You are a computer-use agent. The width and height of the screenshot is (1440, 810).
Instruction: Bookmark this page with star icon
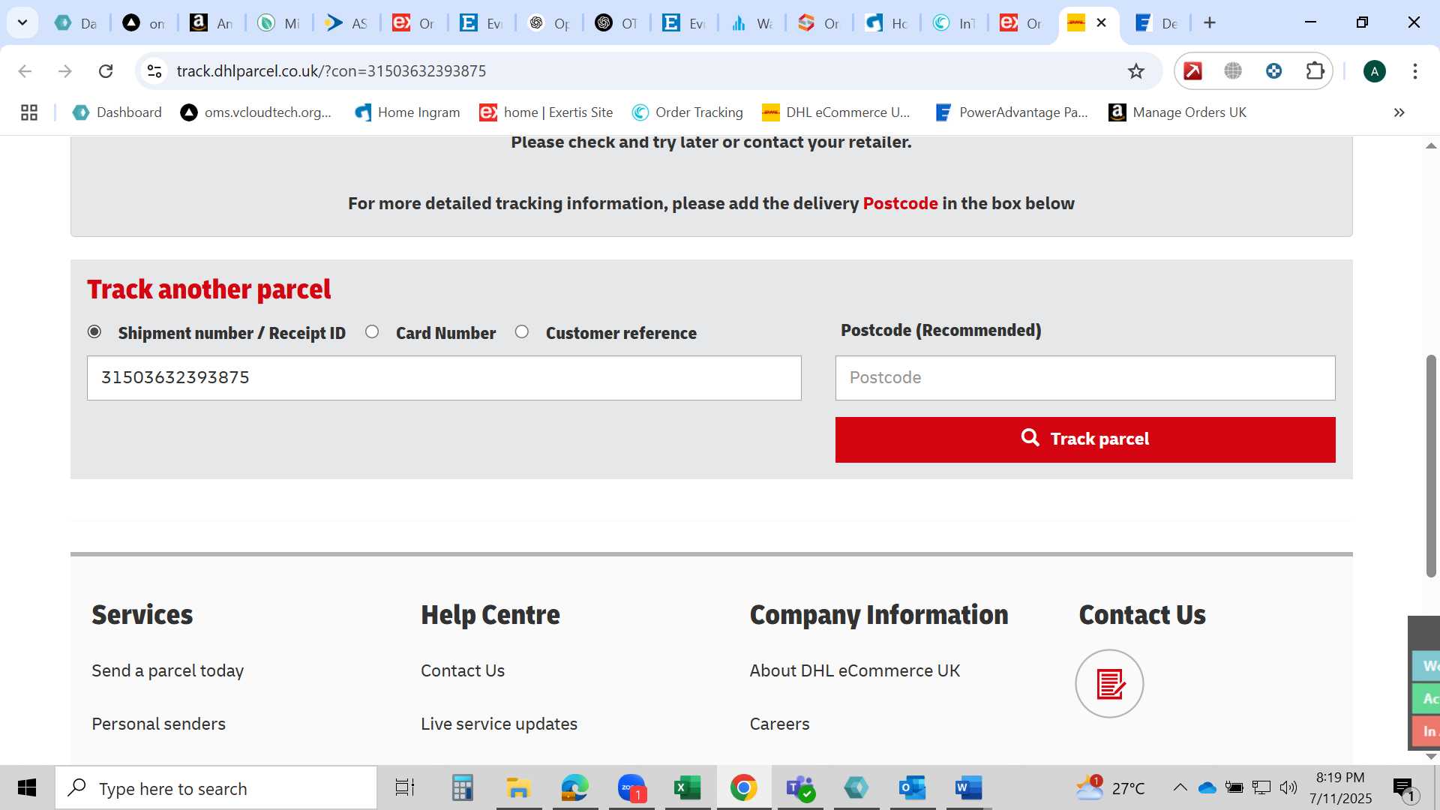click(x=1136, y=71)
